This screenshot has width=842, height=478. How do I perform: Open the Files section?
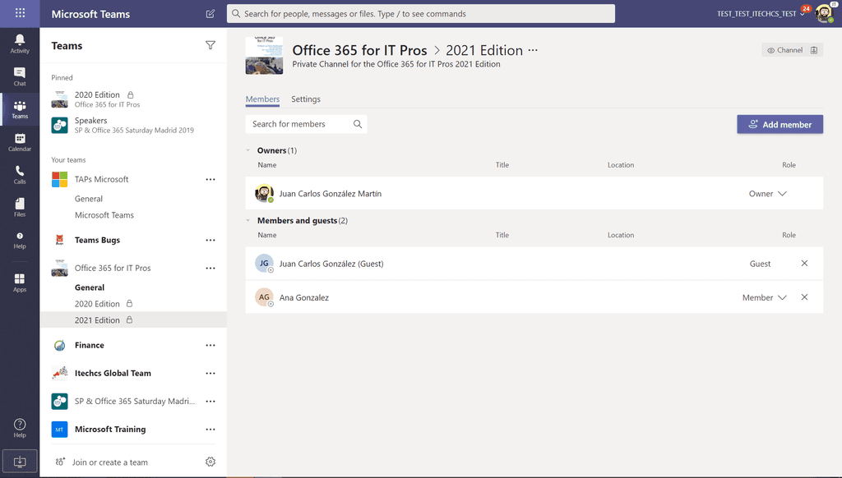20,207
